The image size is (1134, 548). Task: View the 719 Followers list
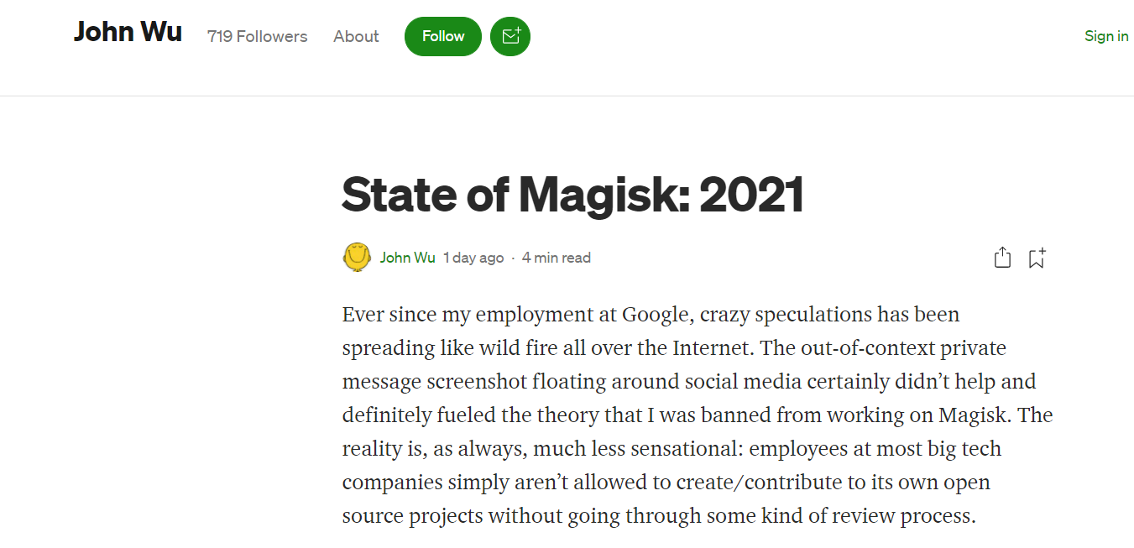257,37
